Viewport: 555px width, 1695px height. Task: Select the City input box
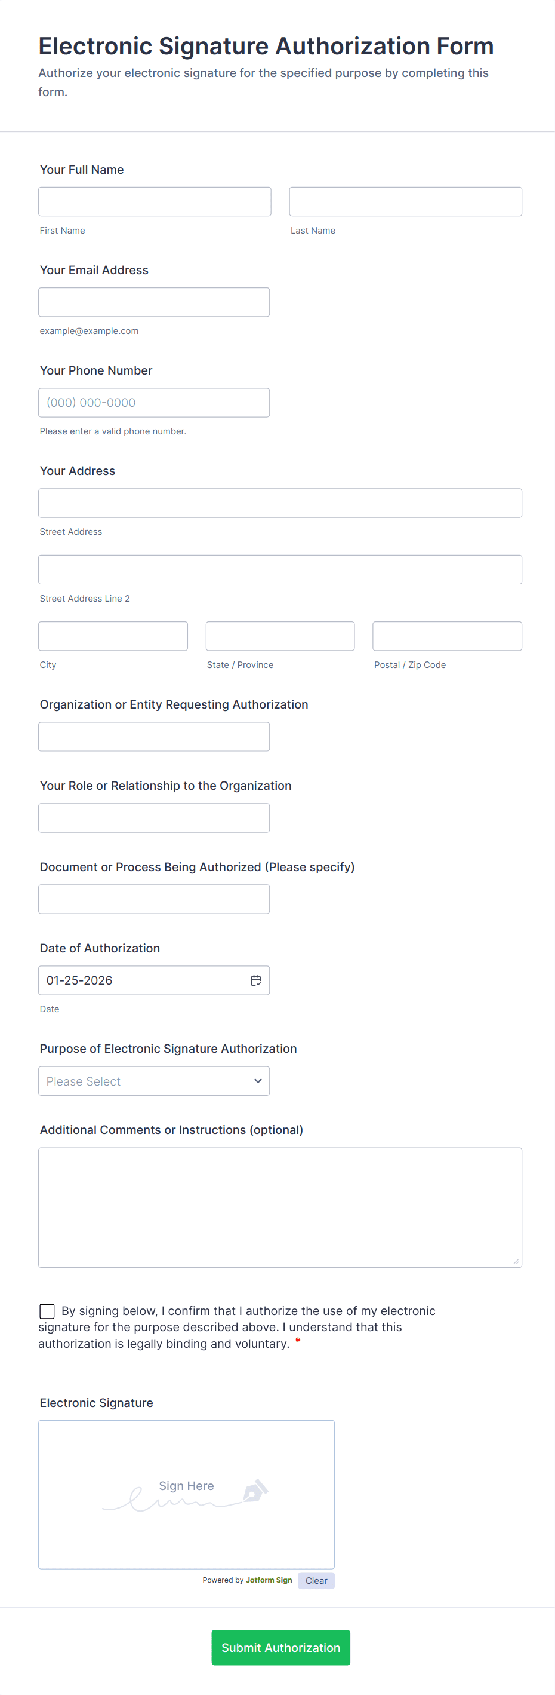click(x=113, y=636)
